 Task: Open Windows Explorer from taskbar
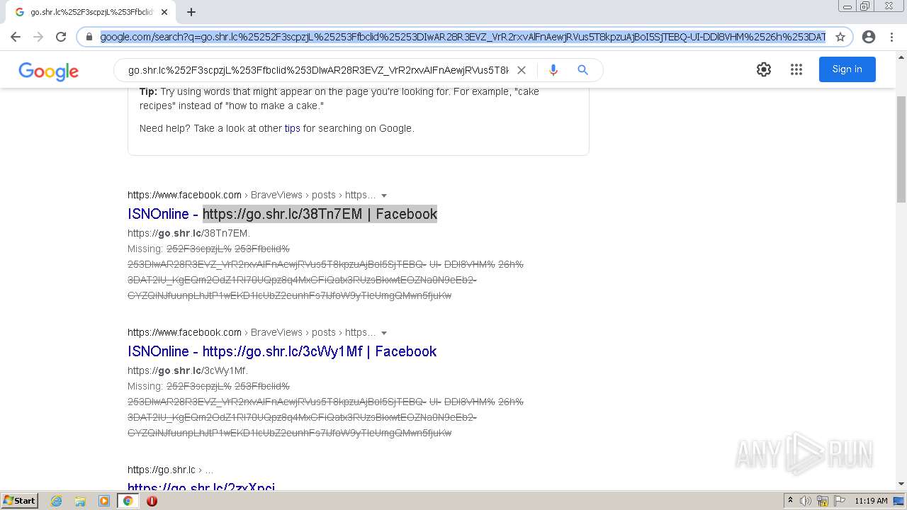point(80,501)
